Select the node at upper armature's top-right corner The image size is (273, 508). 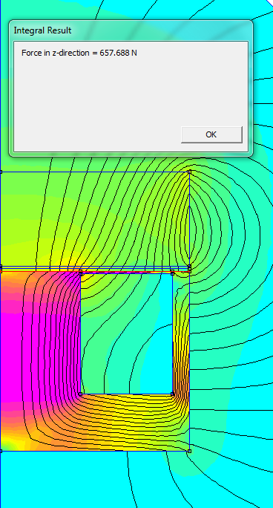[x=190, y=172]
